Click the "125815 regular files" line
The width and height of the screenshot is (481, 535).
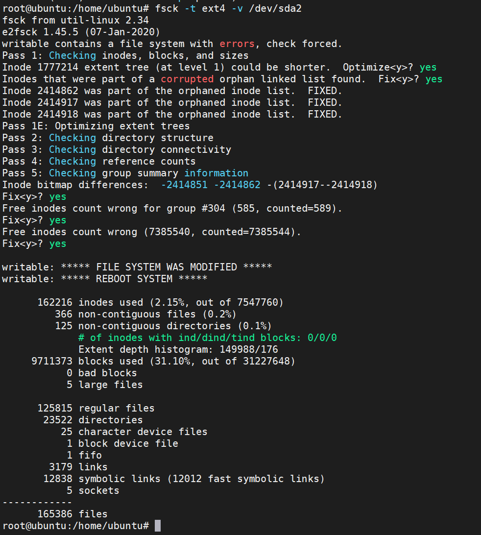tap(96, 408)
